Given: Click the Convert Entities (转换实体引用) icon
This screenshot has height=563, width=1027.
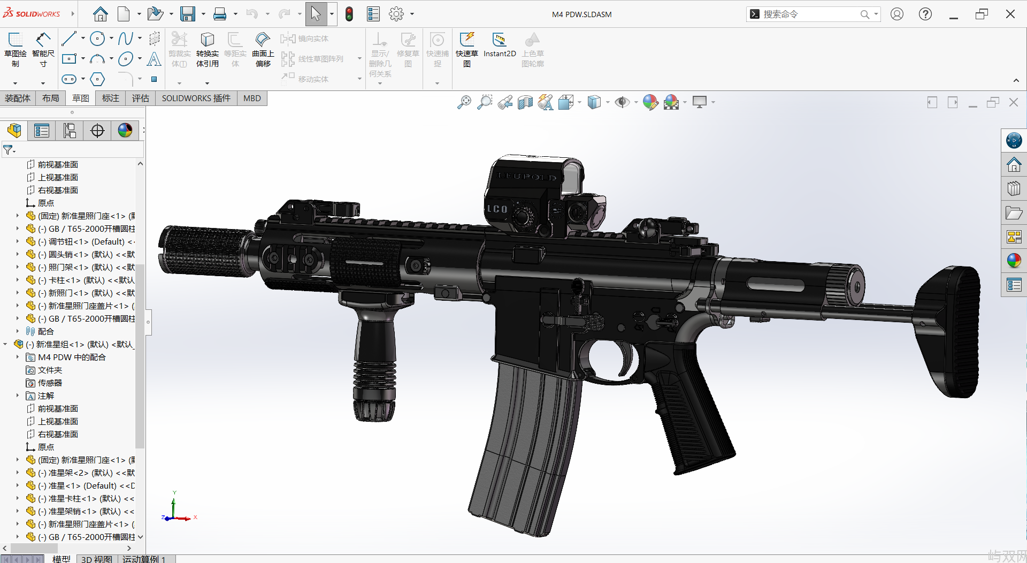Looking at the screenshot, I should coord(207,40).
